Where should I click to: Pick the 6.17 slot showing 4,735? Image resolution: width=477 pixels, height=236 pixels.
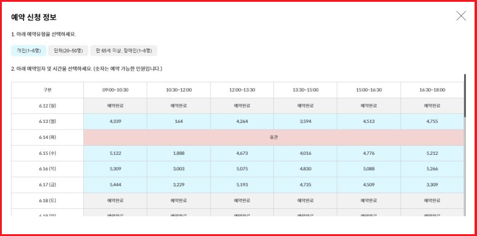[x=305, y=185]
